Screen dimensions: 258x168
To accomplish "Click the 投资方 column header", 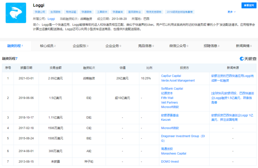I will (184, 68).
